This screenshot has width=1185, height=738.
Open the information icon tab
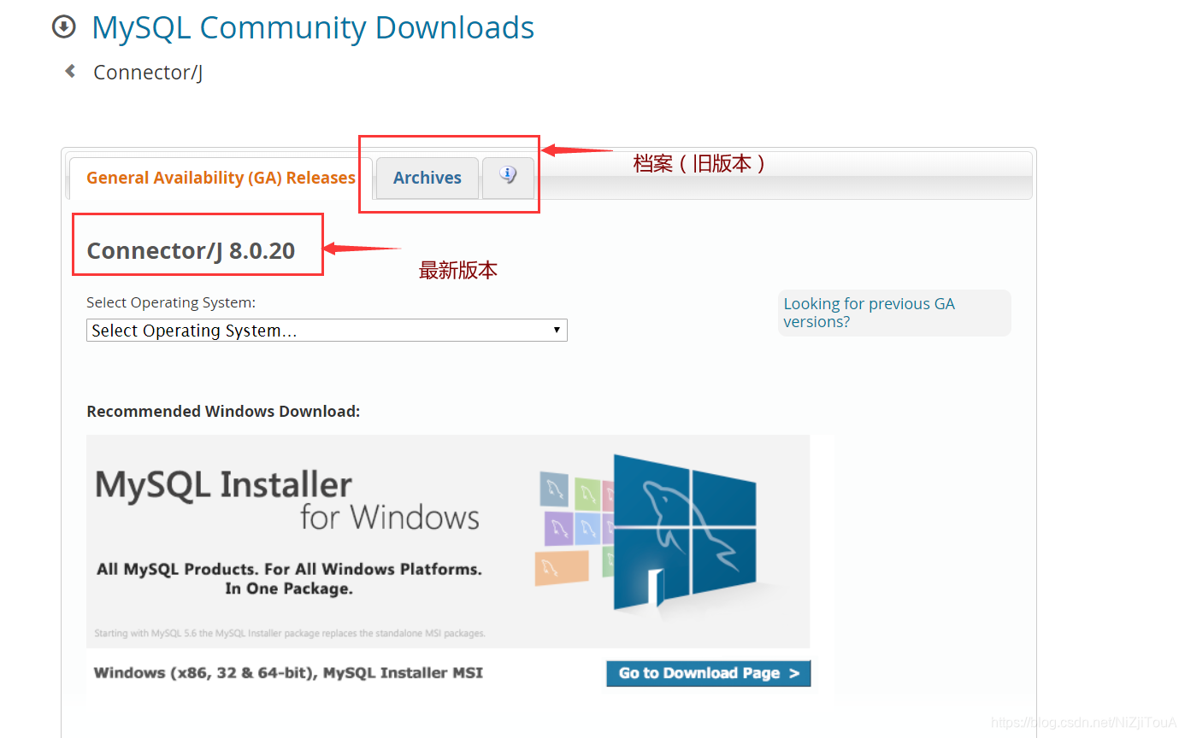(x=508, y=178)
